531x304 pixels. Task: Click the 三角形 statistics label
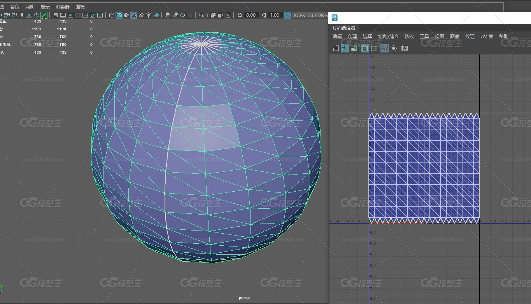[5, 44]
